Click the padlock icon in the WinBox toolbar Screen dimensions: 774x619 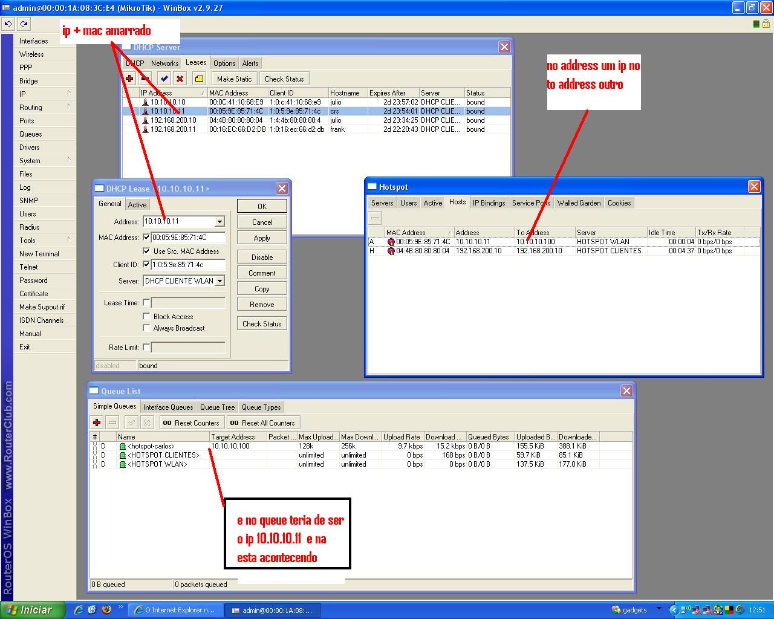click(x=766, y=24)
